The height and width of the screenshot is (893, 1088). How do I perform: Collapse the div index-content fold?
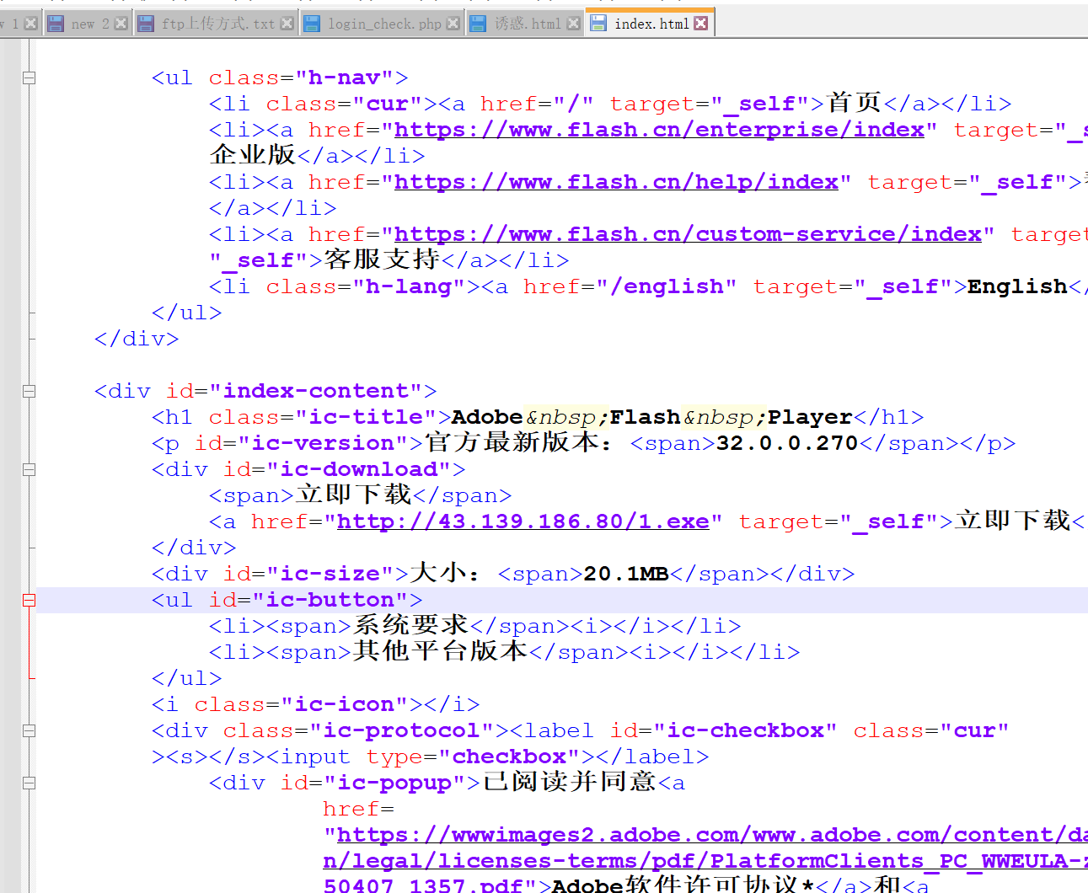tap(29, 392)
